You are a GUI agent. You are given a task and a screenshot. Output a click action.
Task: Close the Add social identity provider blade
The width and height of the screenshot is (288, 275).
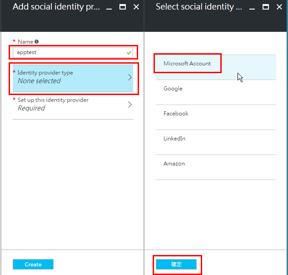click(x=136, y=7)
